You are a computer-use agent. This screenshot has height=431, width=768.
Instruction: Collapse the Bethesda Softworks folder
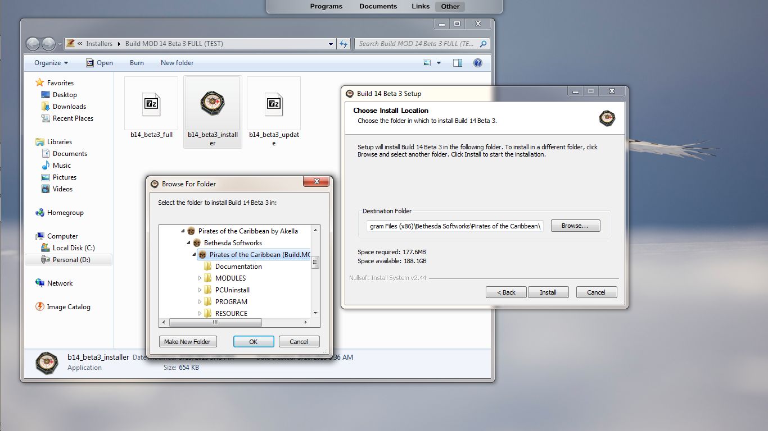coord(188,243)
